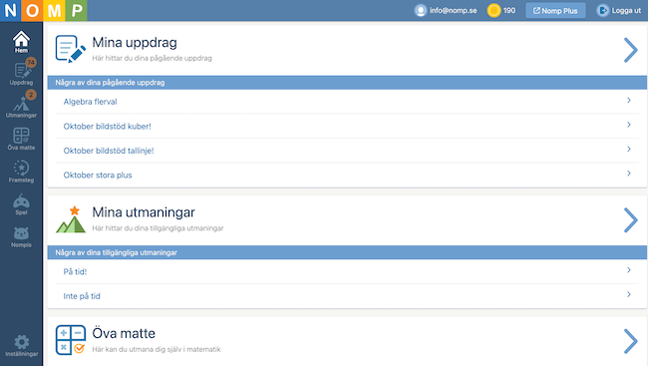Open Utmaningar mountain icon in sidebar

(21, 106)
